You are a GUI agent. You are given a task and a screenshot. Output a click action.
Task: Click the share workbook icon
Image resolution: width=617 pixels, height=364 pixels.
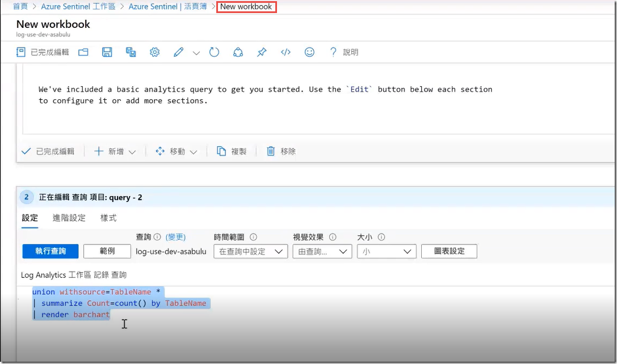point(238,52)
